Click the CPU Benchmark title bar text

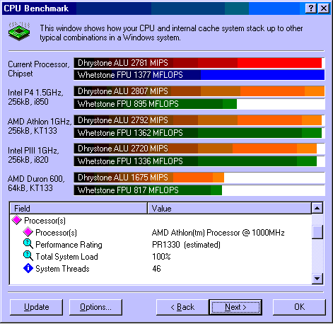(x=36, y=8)
